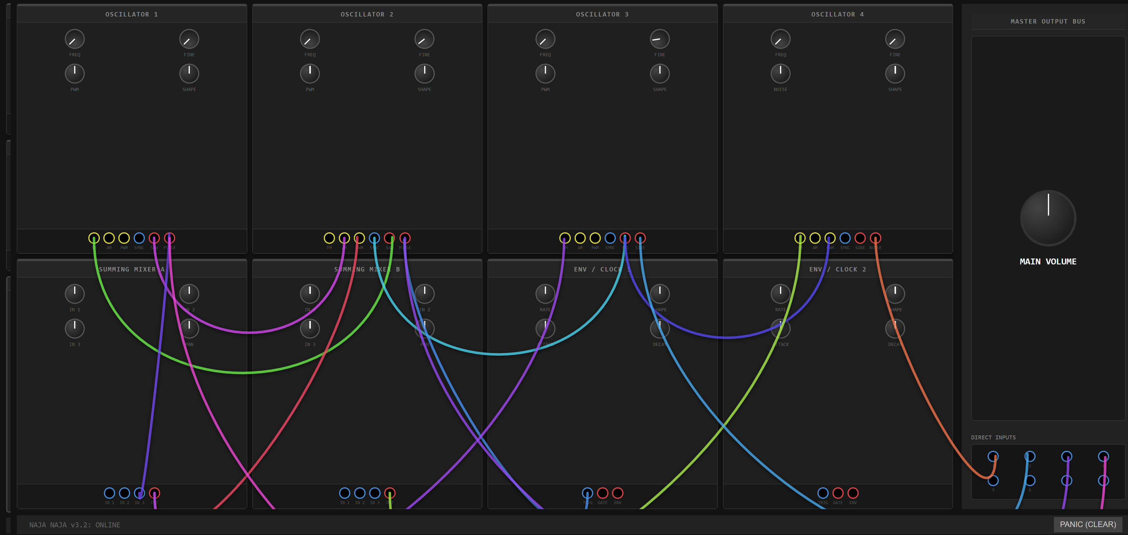1128x535 pixels.
Task: Click the Main Volume knob
Action: click(1048, 218)
